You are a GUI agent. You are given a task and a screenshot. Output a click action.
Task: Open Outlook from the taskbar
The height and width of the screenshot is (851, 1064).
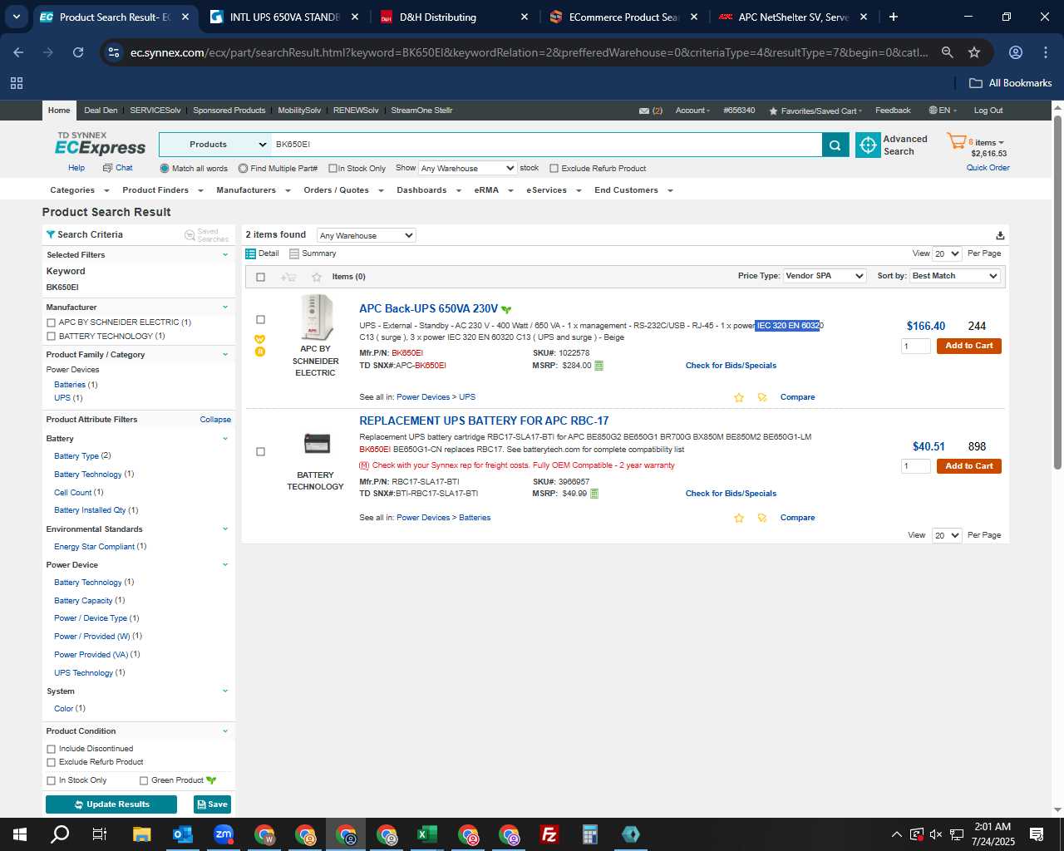click(x=183, y=834)
